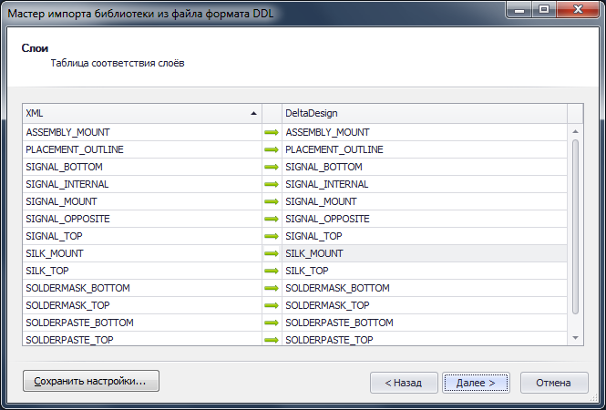Click DeltaDesign cell SIGNAL_MOUNT
Viewport: 606px width, 410px height.
[425, 201]
